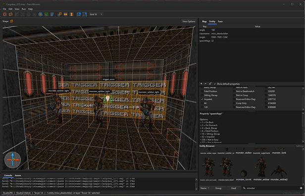The width and height of the screenshot is (305, 196).
Task: Activate the Rotate tool
Action: [x=41, y=14]
